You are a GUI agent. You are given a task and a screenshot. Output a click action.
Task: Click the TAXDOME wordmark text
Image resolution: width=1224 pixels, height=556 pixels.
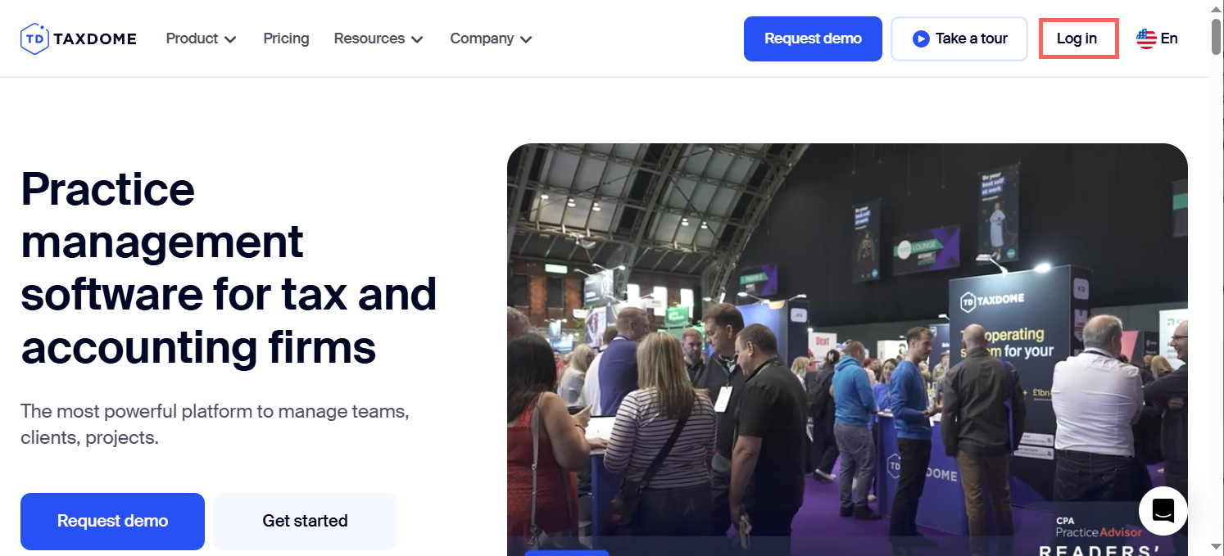pyautogui.click(x=94, y=38)
